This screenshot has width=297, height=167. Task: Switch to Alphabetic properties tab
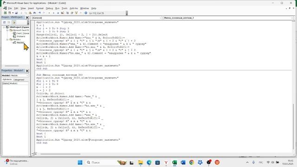[x=7, y=79]
